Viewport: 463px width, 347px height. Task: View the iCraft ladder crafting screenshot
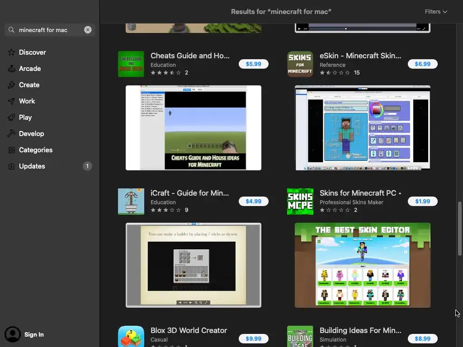click(x=194, y=265)
